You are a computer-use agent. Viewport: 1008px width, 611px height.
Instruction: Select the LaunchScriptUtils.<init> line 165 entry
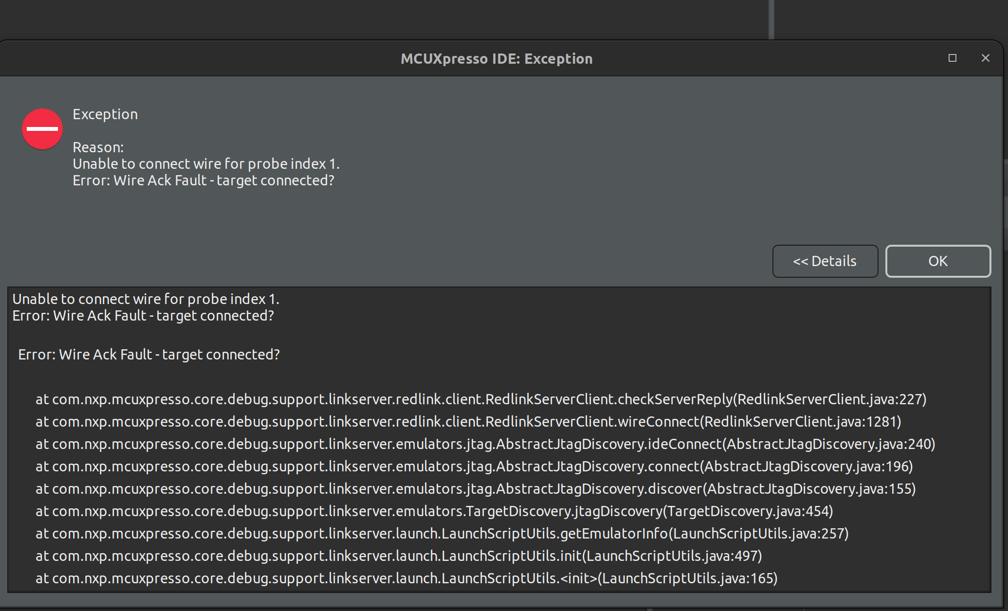pos(406,578)
